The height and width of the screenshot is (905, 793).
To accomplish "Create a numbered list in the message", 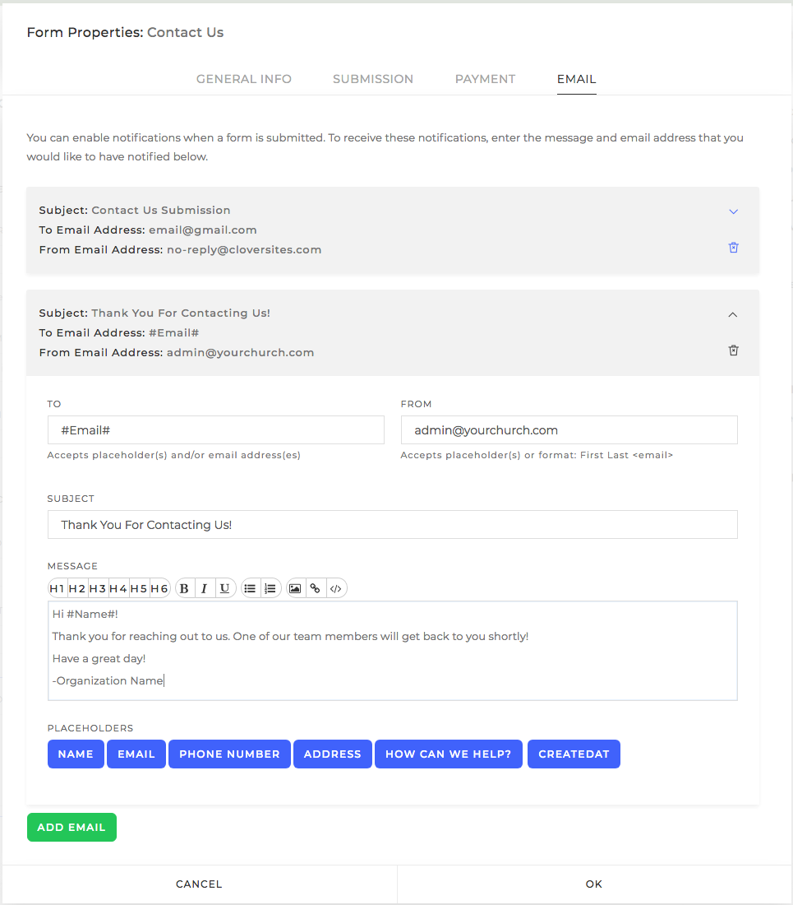I will 270,587.
